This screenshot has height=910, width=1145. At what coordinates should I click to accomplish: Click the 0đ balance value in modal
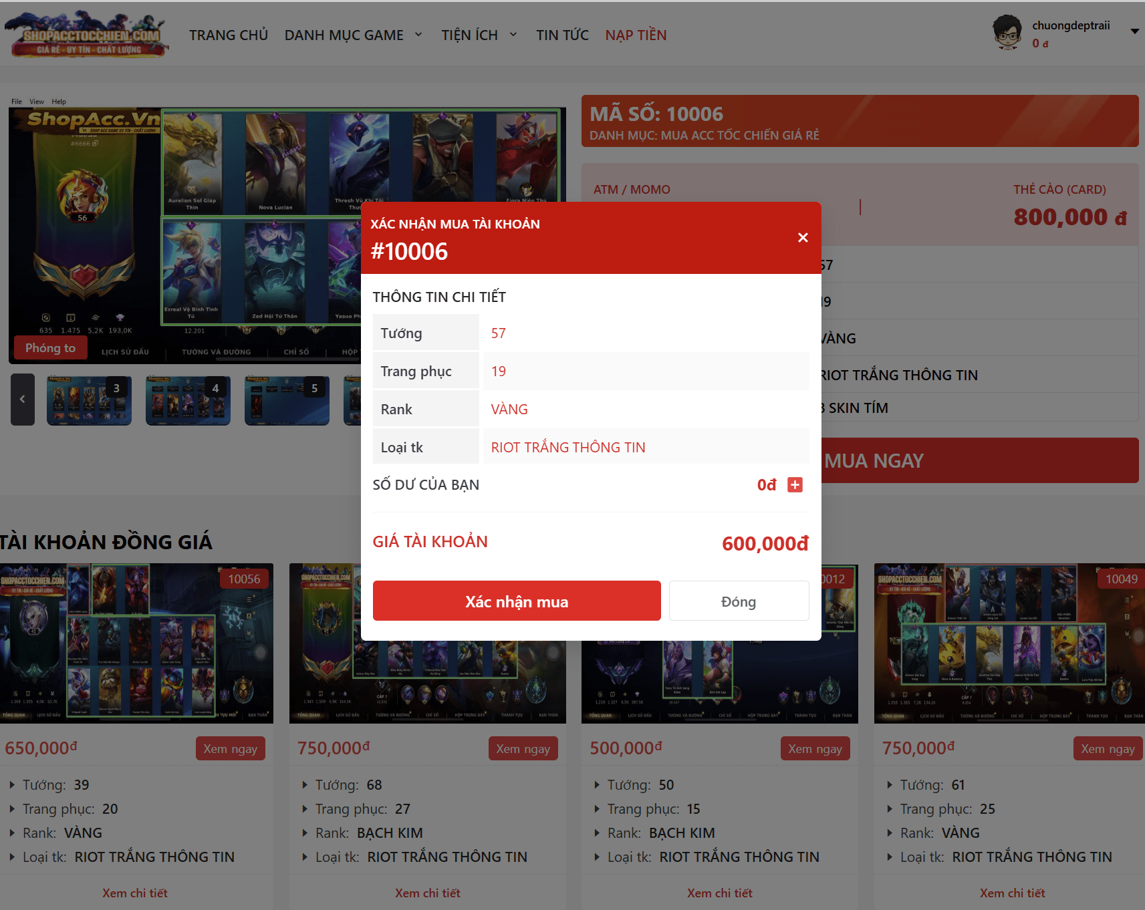coord(767,485)
